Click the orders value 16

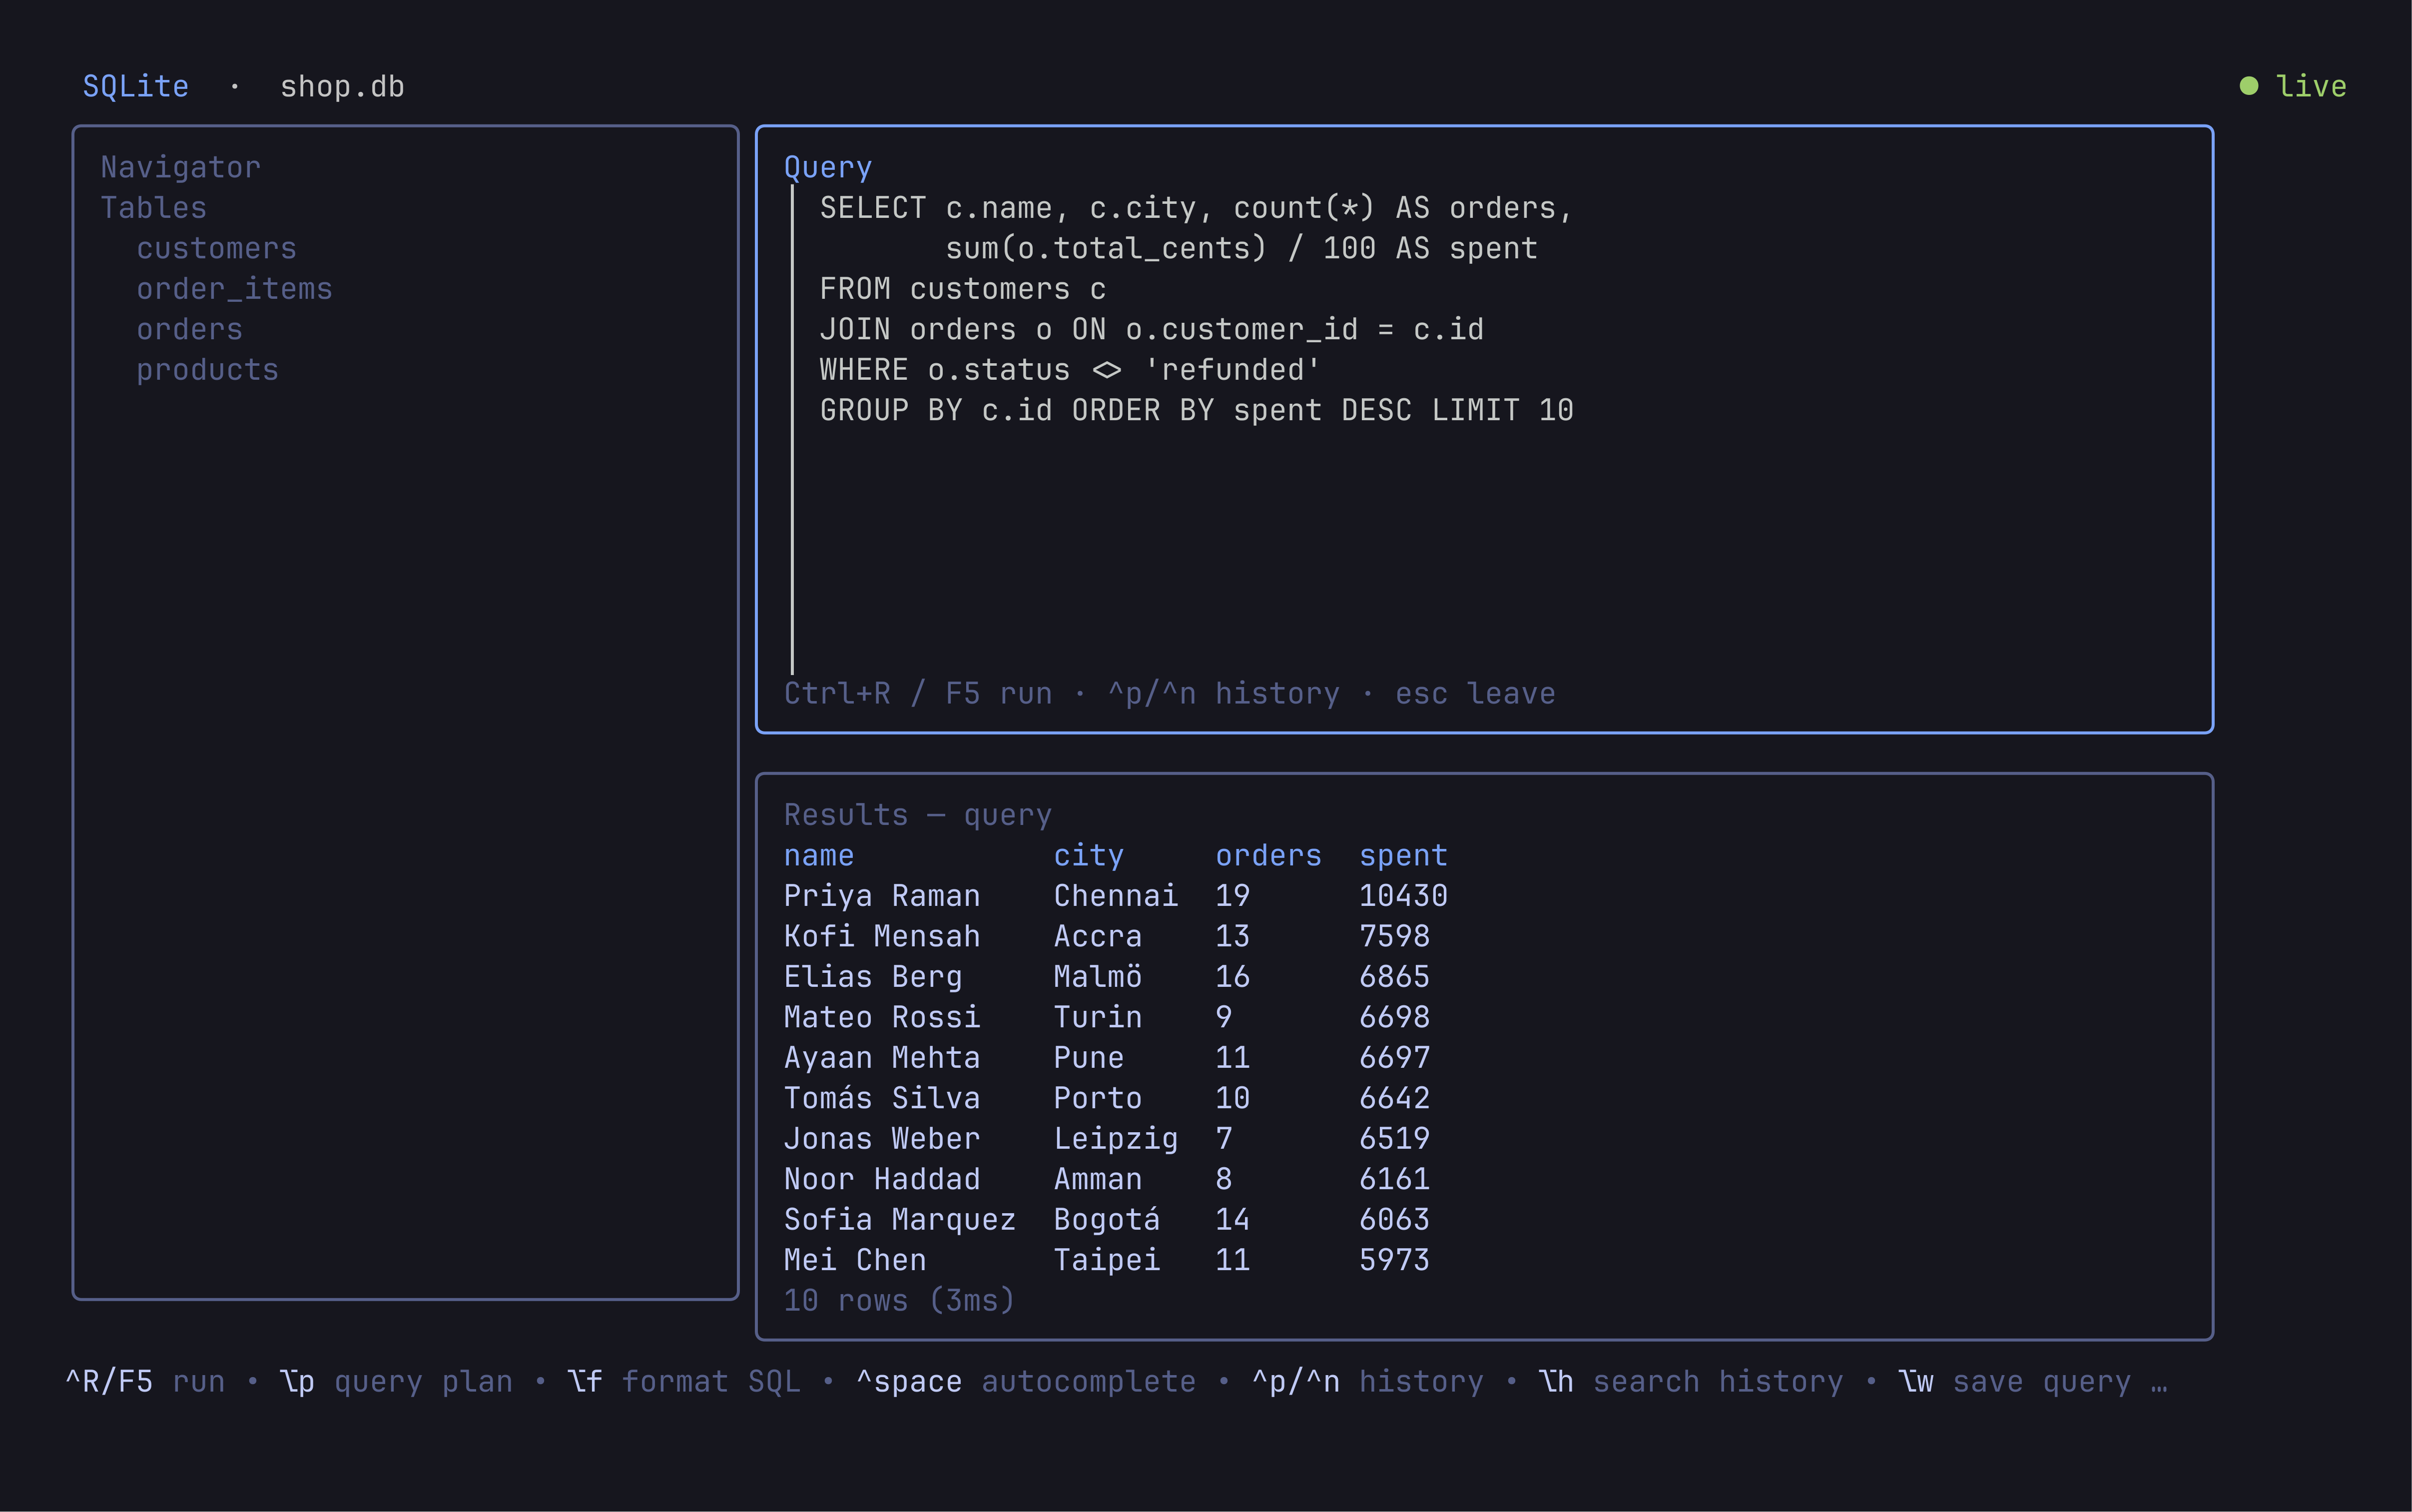click(x=1232, y=977)
